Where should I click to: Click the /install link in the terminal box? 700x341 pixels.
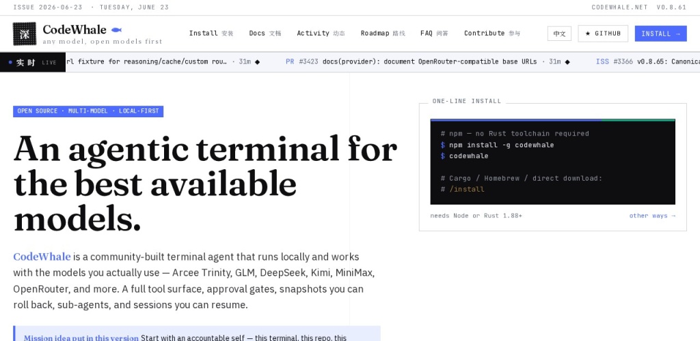tap(466, 189)
